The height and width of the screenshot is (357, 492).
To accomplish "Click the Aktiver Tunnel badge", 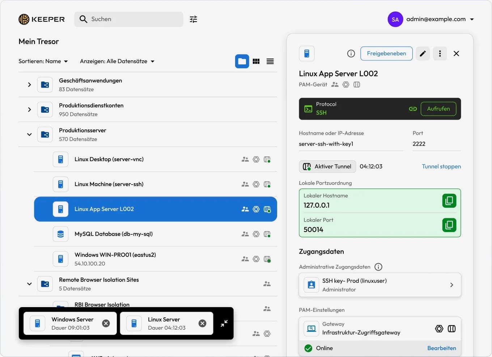I will click(327, 167).
